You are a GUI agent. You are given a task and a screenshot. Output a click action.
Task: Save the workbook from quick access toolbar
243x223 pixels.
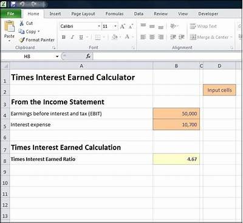[13, 4]
